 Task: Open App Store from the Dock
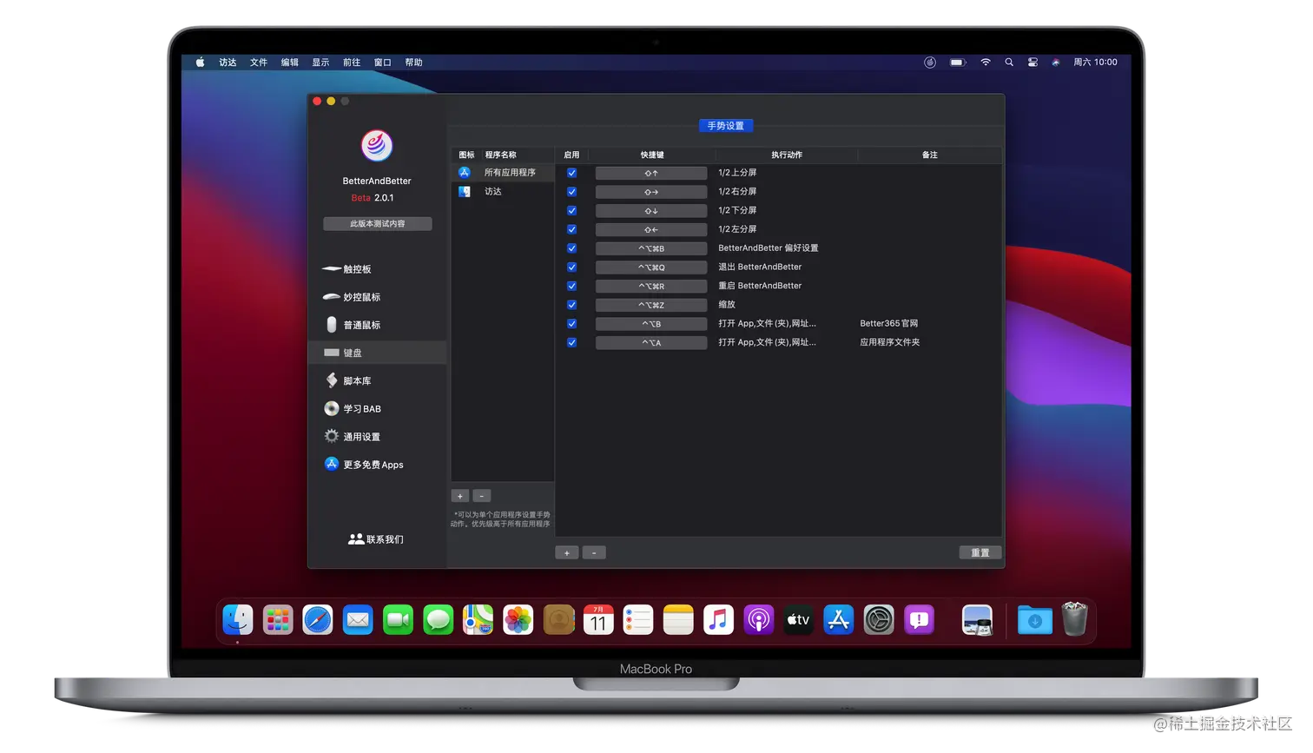[838, 620]
